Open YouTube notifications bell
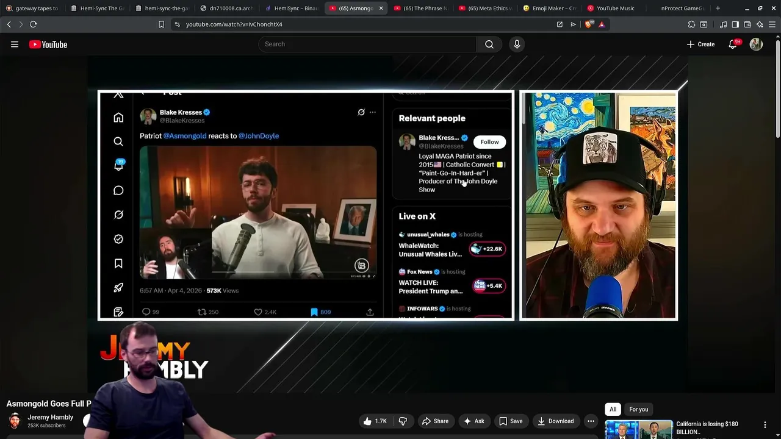This screenshot has width=781, height=439. pos(733,44)
